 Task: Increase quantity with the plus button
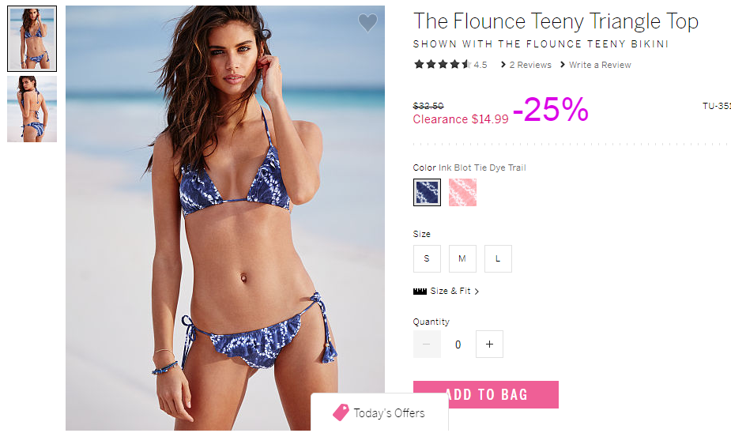(489, 344)
